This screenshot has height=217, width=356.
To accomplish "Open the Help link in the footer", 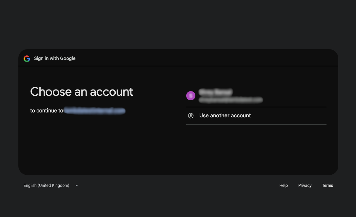I will (284, 186).
